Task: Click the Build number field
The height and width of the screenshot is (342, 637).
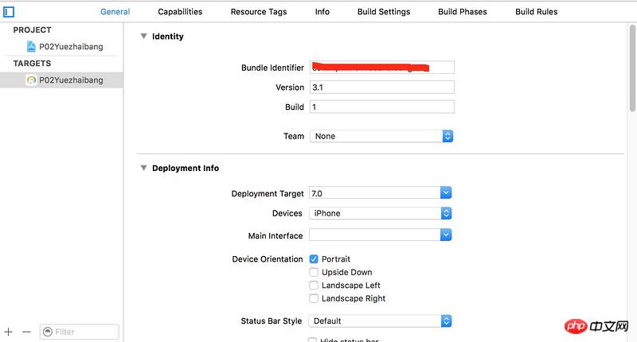Action: coord(381,107)
